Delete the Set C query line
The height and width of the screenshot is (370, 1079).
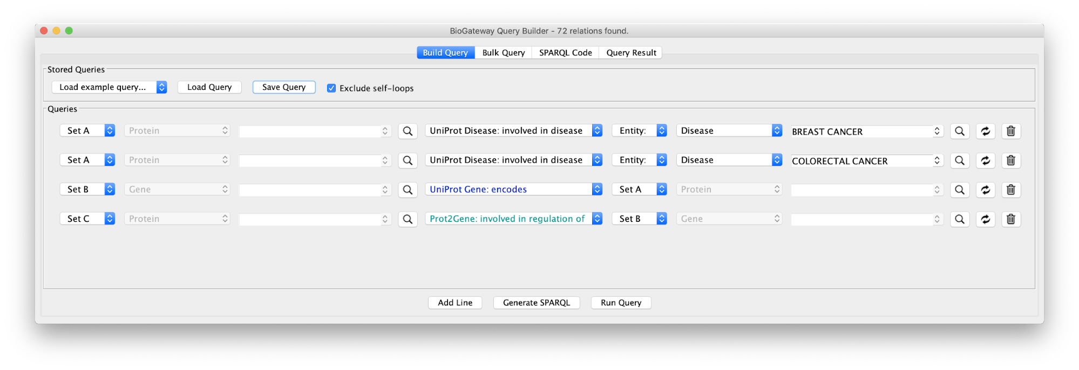click(1010, 219)
